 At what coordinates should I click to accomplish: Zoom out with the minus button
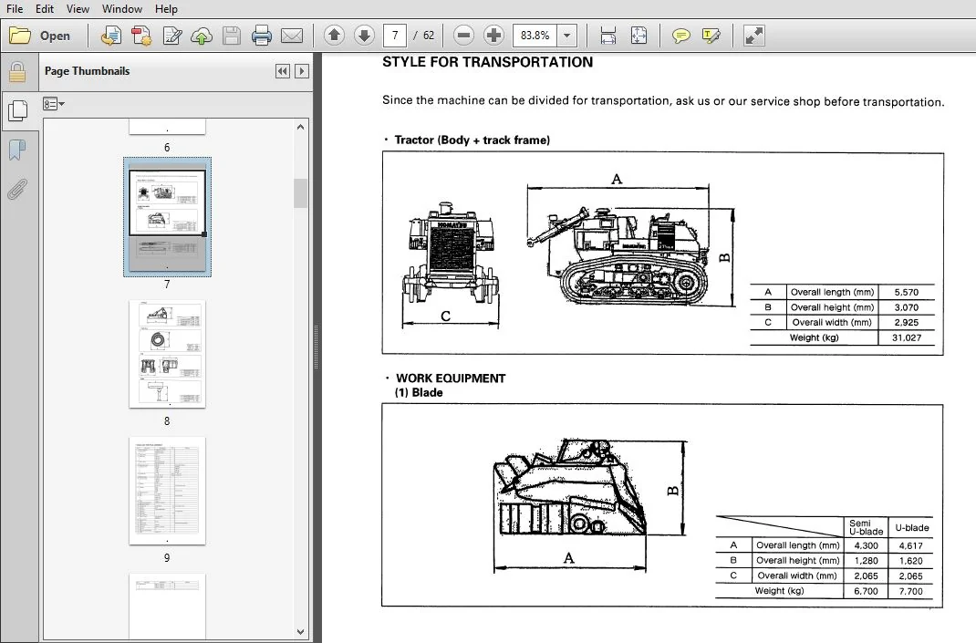(463, 36)
